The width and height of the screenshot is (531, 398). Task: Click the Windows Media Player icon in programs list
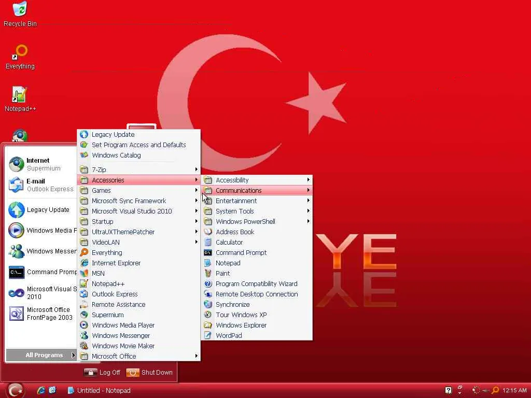point(84,325)
